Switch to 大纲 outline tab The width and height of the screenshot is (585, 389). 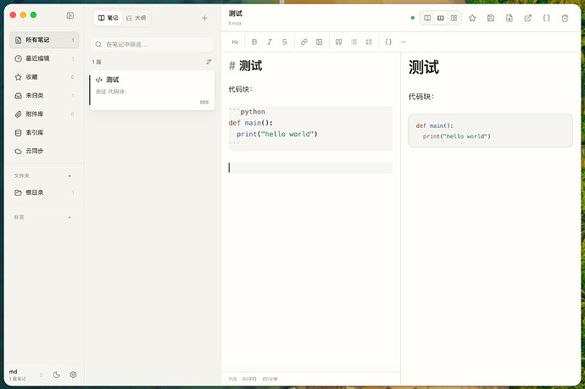coord(136,18)
